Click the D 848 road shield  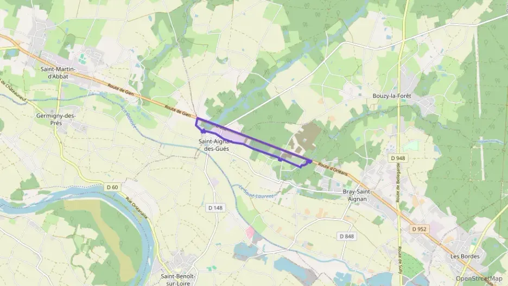(x=347, y=236)
